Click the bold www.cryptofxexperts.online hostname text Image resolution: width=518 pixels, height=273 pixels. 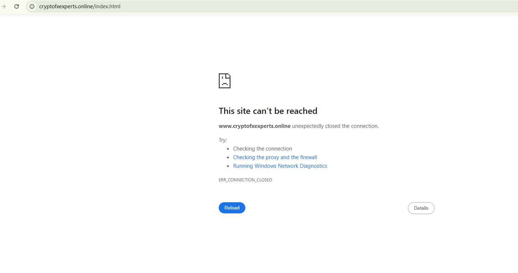point(255,126)
